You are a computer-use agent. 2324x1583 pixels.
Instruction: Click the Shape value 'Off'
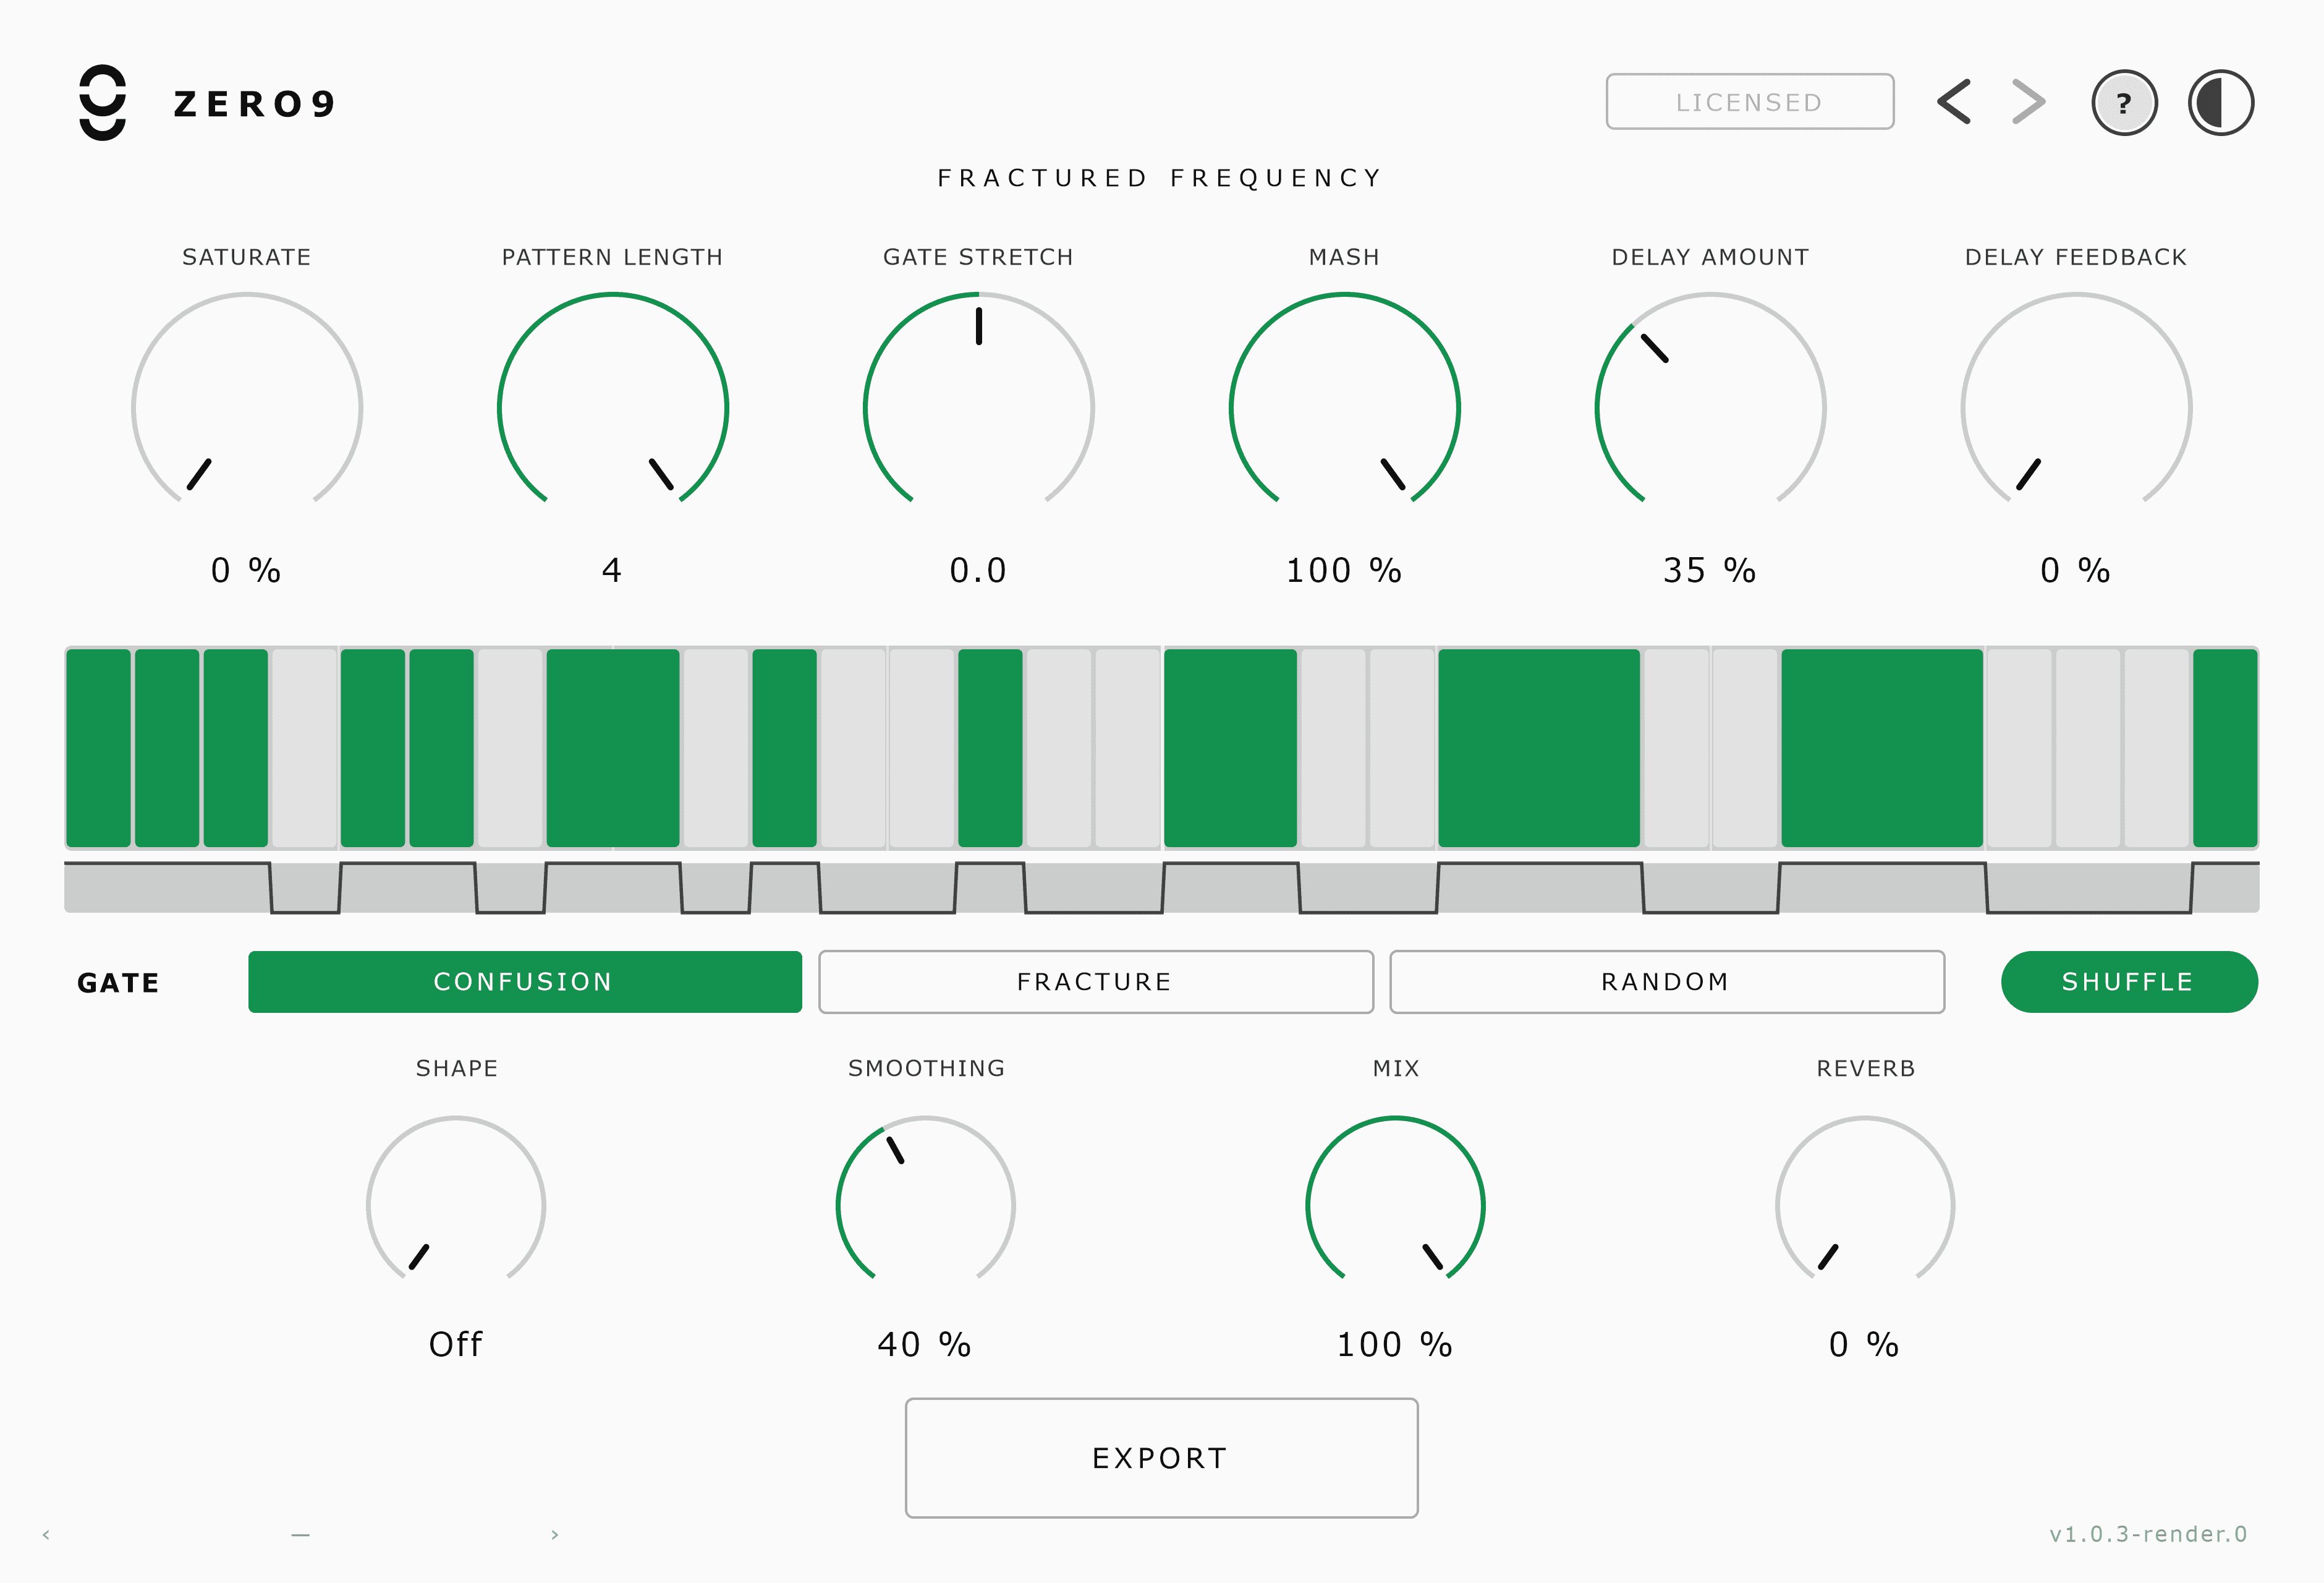456,1344
